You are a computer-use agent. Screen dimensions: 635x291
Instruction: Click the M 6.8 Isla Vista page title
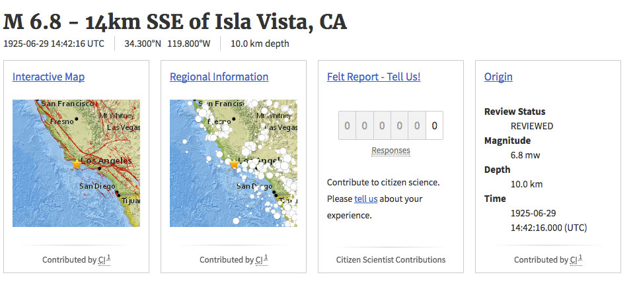pyautogui.click(x=175, y=22)
